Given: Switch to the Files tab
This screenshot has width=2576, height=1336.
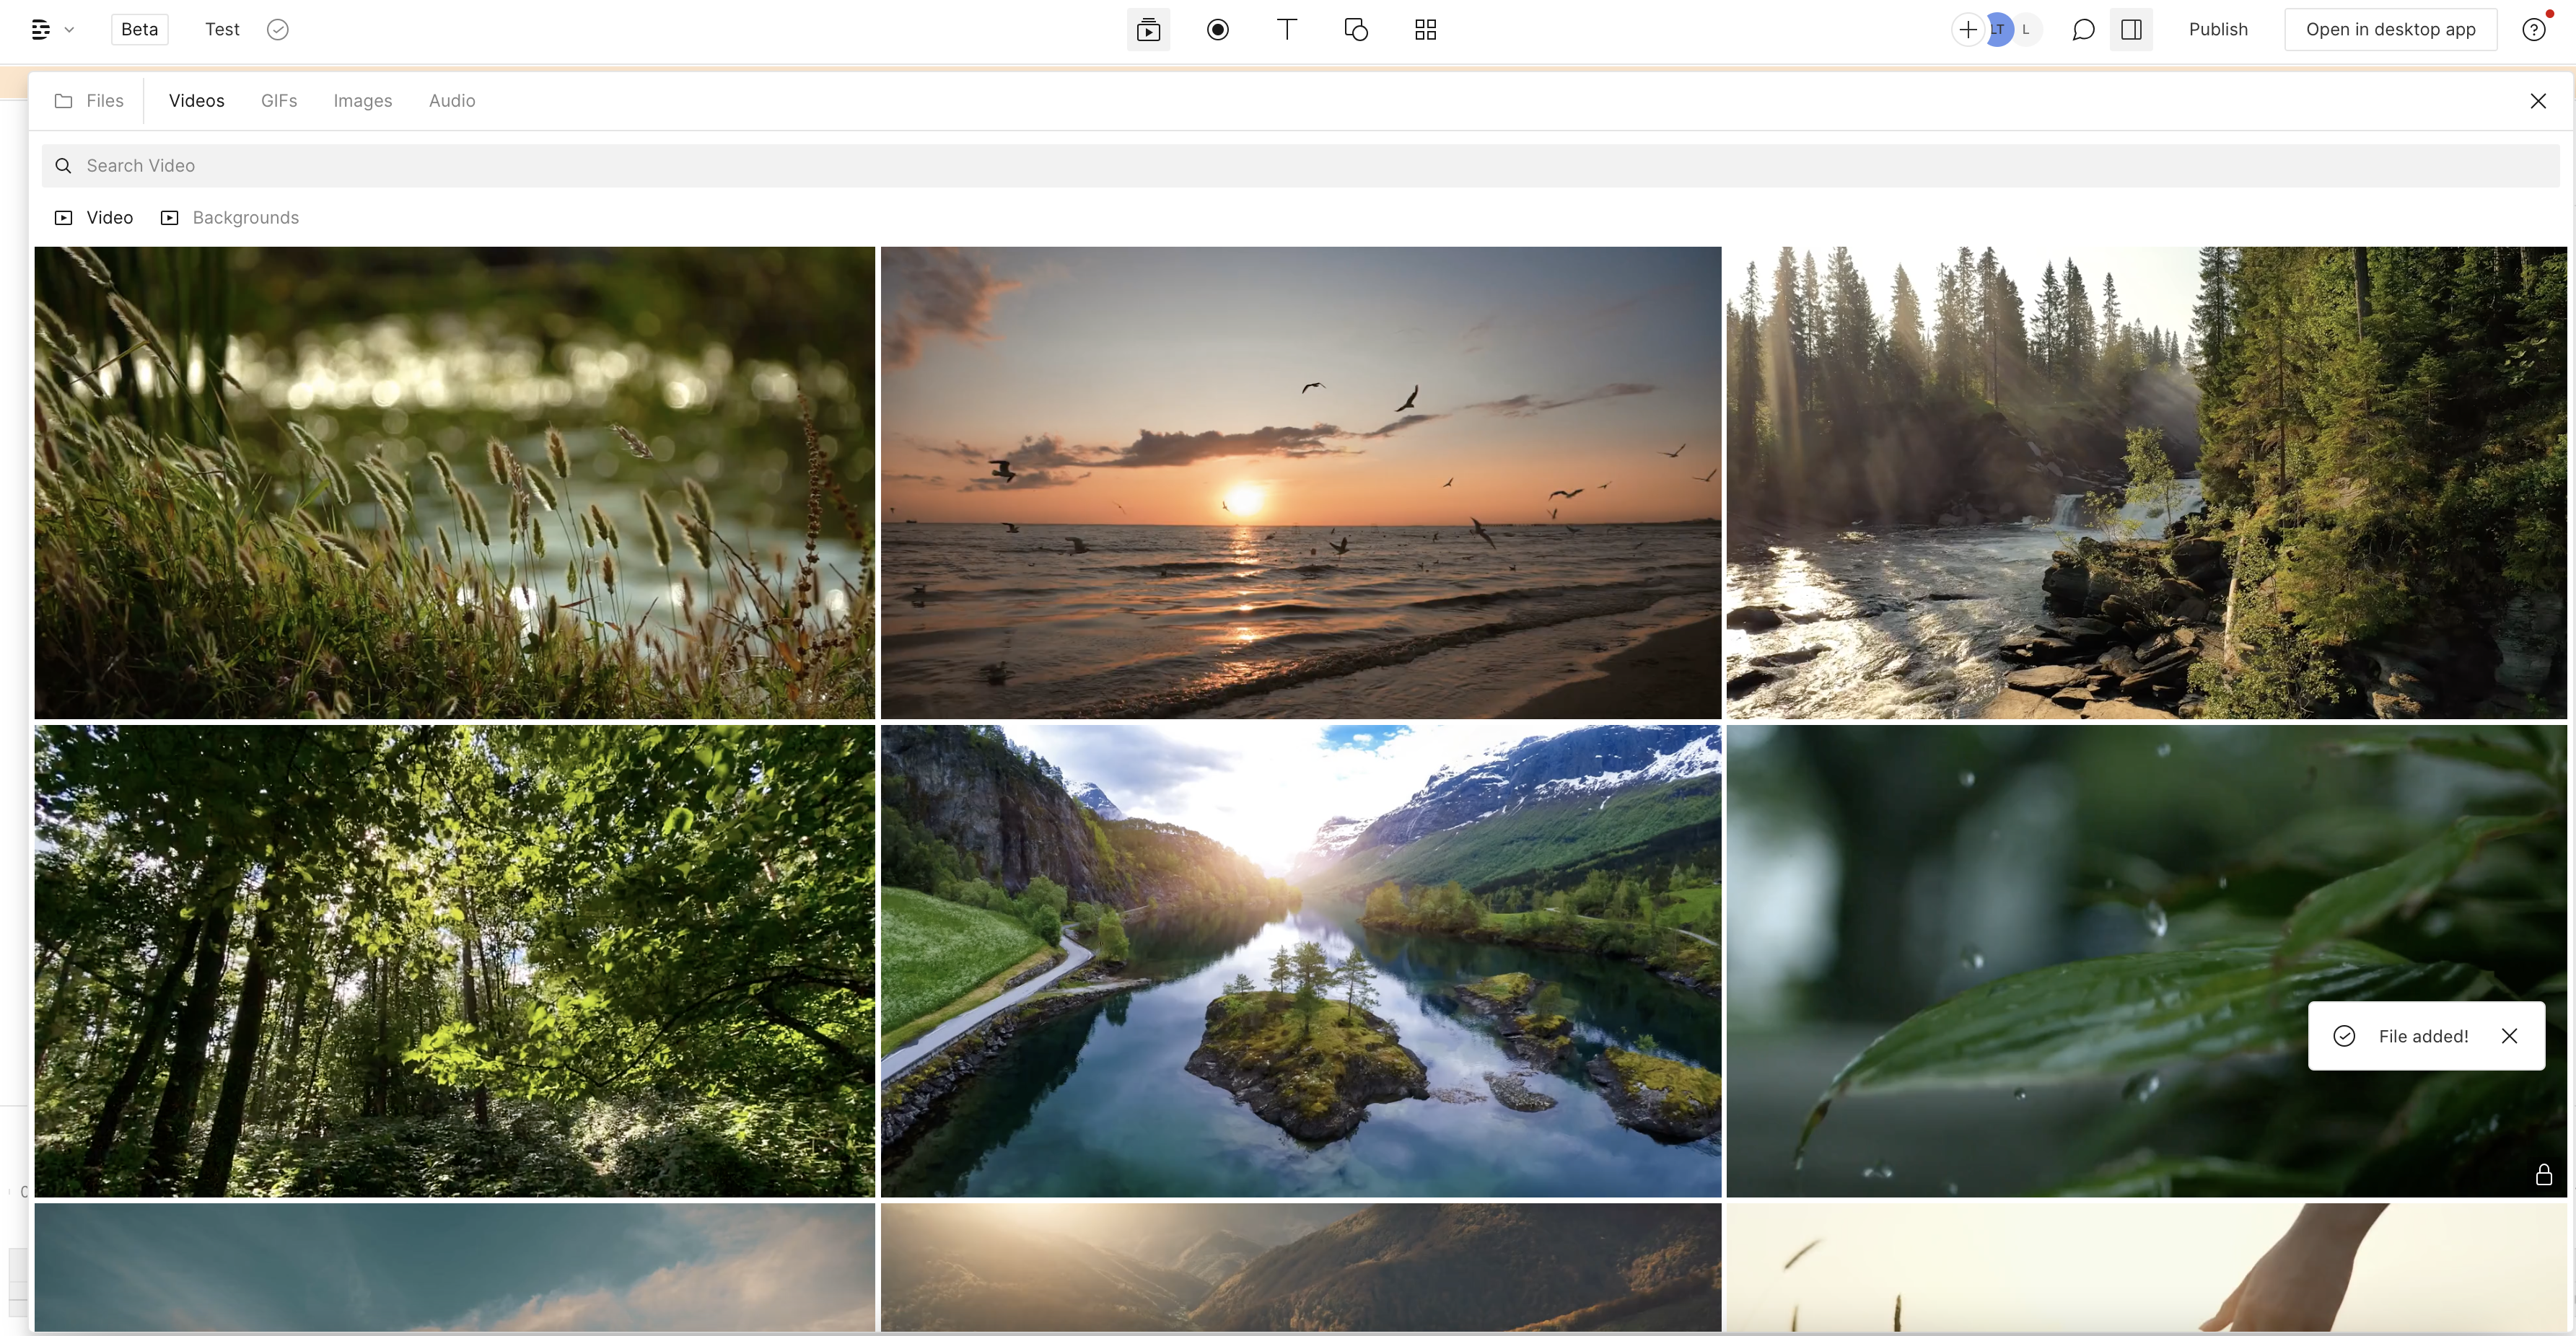Looking at the screenshot, I should coord(89,101).
